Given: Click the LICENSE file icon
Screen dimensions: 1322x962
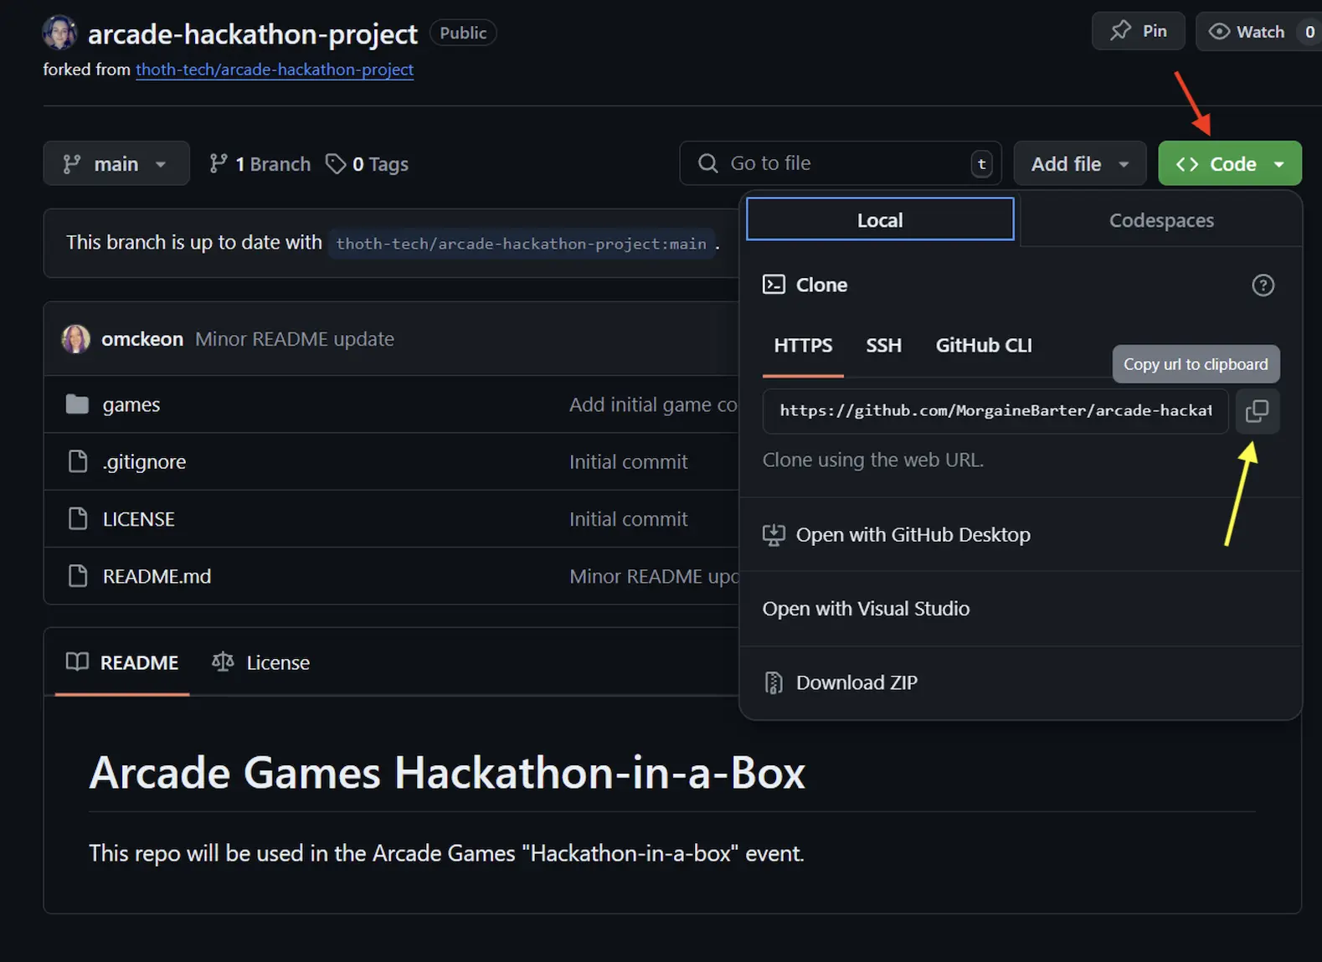Looking at the screenshot, I should (x=78, y=519).
